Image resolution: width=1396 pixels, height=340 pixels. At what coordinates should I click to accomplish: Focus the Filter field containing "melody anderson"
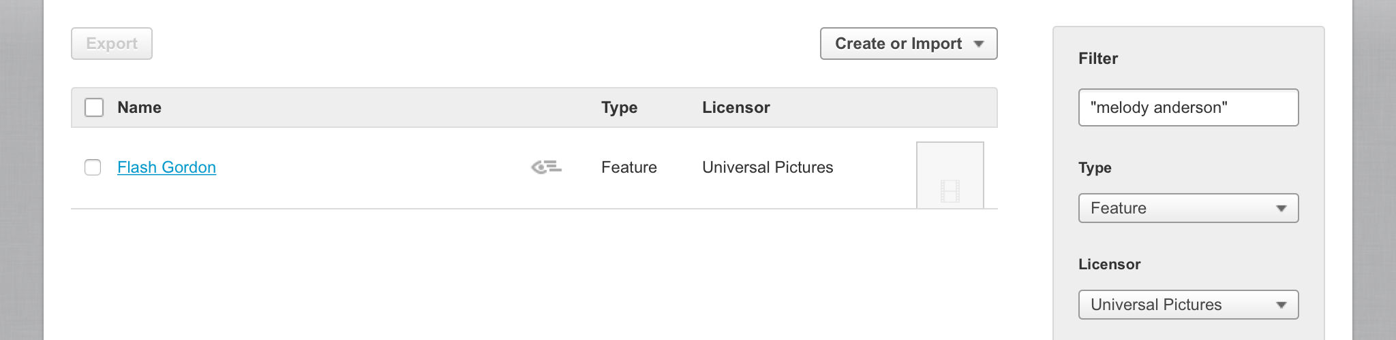pyautogui.click(x=1187, y=107)
